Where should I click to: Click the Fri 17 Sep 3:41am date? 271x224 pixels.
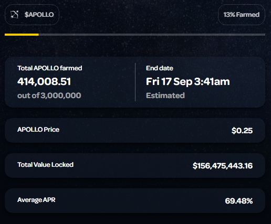coord(188,82)
